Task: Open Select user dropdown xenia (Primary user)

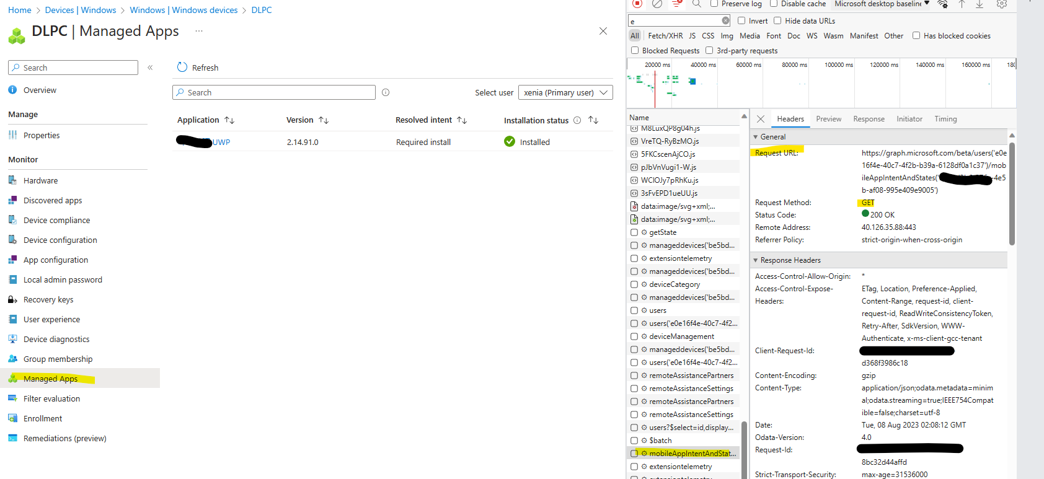Action: (x=565, y=92)
